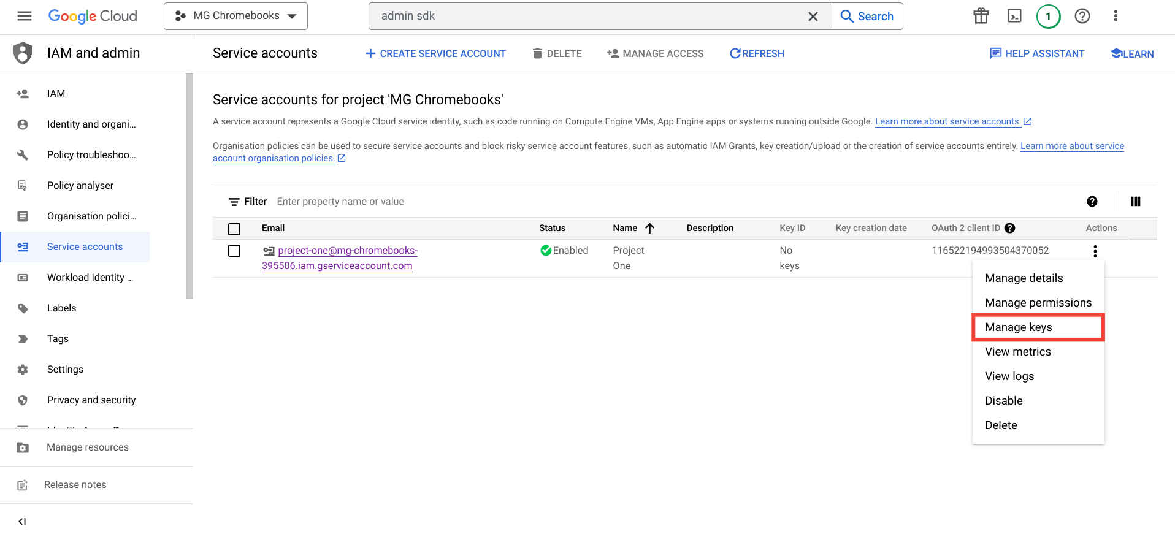Click the Search button
The width and height of the screenshot is (1175, 537).
point(867,17)
